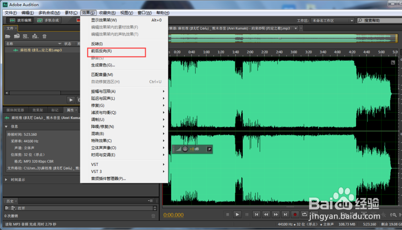This screenshot has width=402, height=230.
Task: Move playhead to next marker
Action: (285, 215)
